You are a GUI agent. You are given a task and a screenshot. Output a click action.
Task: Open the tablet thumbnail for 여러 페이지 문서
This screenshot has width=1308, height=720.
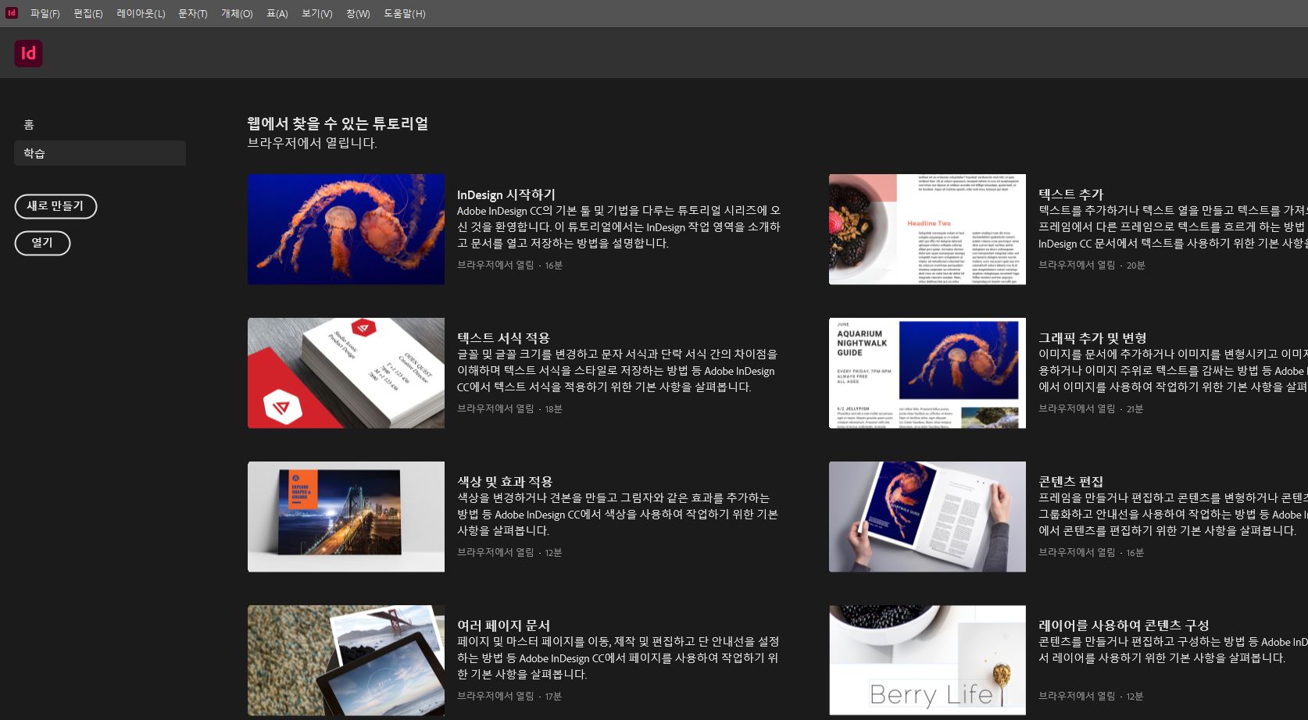point(346,660)
